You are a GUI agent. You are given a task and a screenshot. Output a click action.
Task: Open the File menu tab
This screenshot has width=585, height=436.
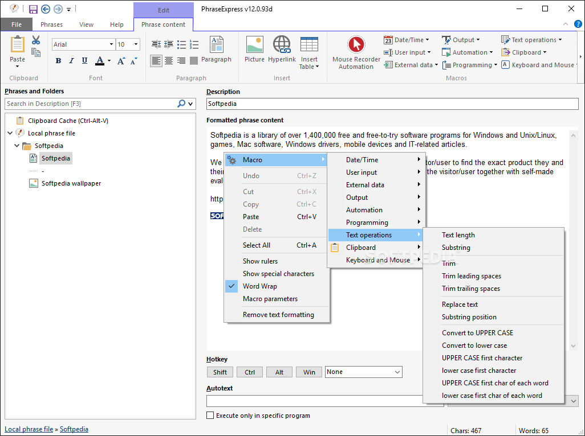point(17,24)
